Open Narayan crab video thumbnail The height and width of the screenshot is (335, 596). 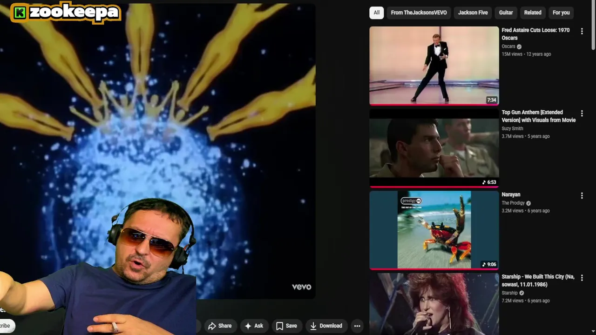(434, 230)
